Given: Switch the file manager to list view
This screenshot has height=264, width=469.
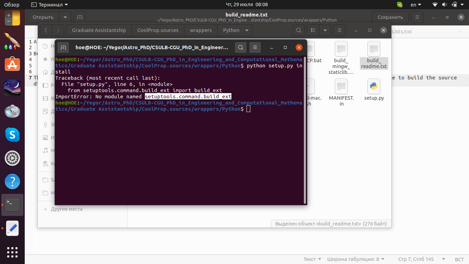Looking at the screenshot, I should coord(313,30).
